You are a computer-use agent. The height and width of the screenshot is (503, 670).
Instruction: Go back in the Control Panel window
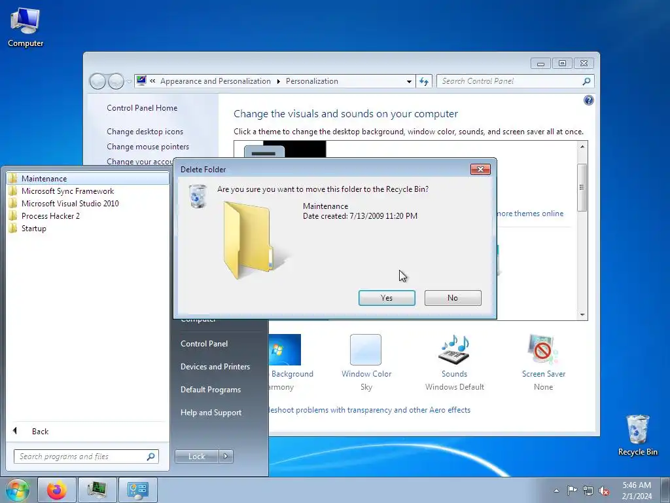click(97, 81)
